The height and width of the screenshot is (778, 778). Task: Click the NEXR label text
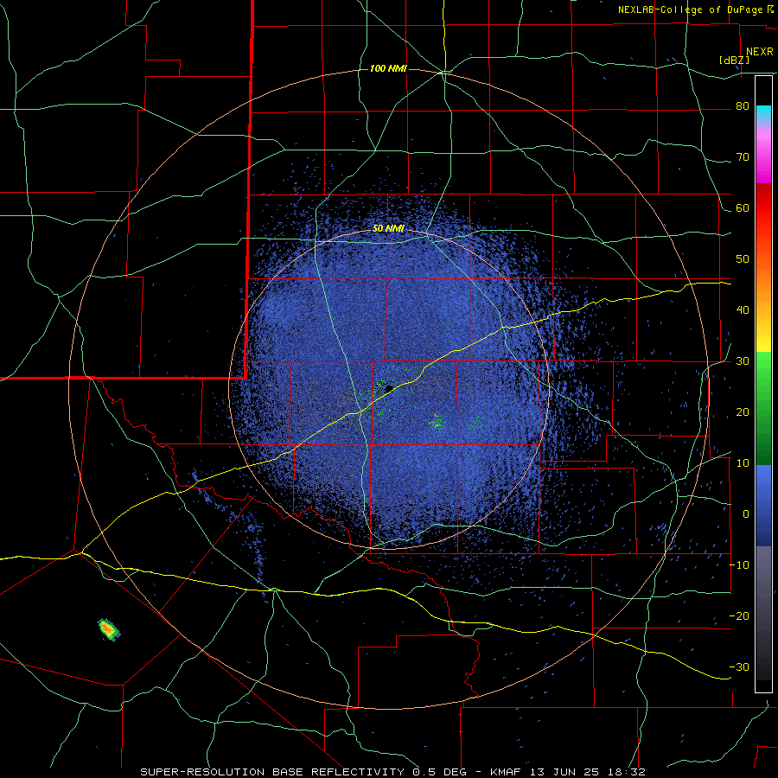[x=759, y=51]
